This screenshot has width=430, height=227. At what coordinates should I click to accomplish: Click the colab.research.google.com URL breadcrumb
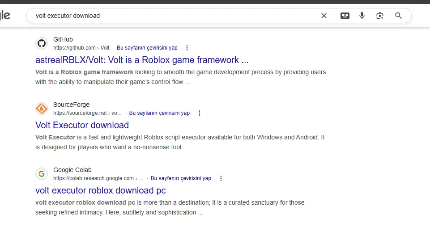click(98, 178)
